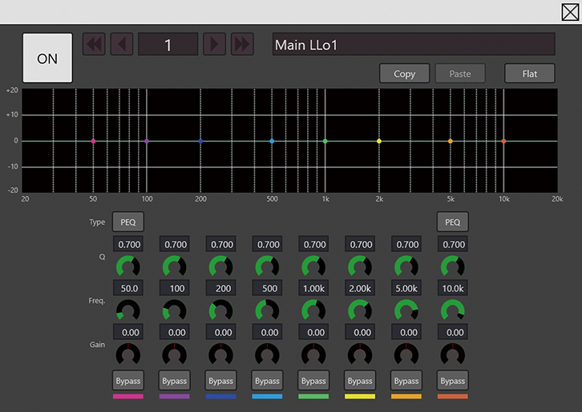The height and width of the screenshot is (412, 582).
Task: Click the Main LLo1 name field
Action: [414, 45]
